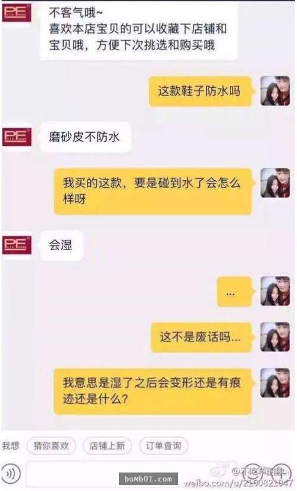Image resolution: width=297 pixels, height=491 pixels.
Task: Open buyer avatar beside 这款鞋子防水吗
Action: pos(275,91)
